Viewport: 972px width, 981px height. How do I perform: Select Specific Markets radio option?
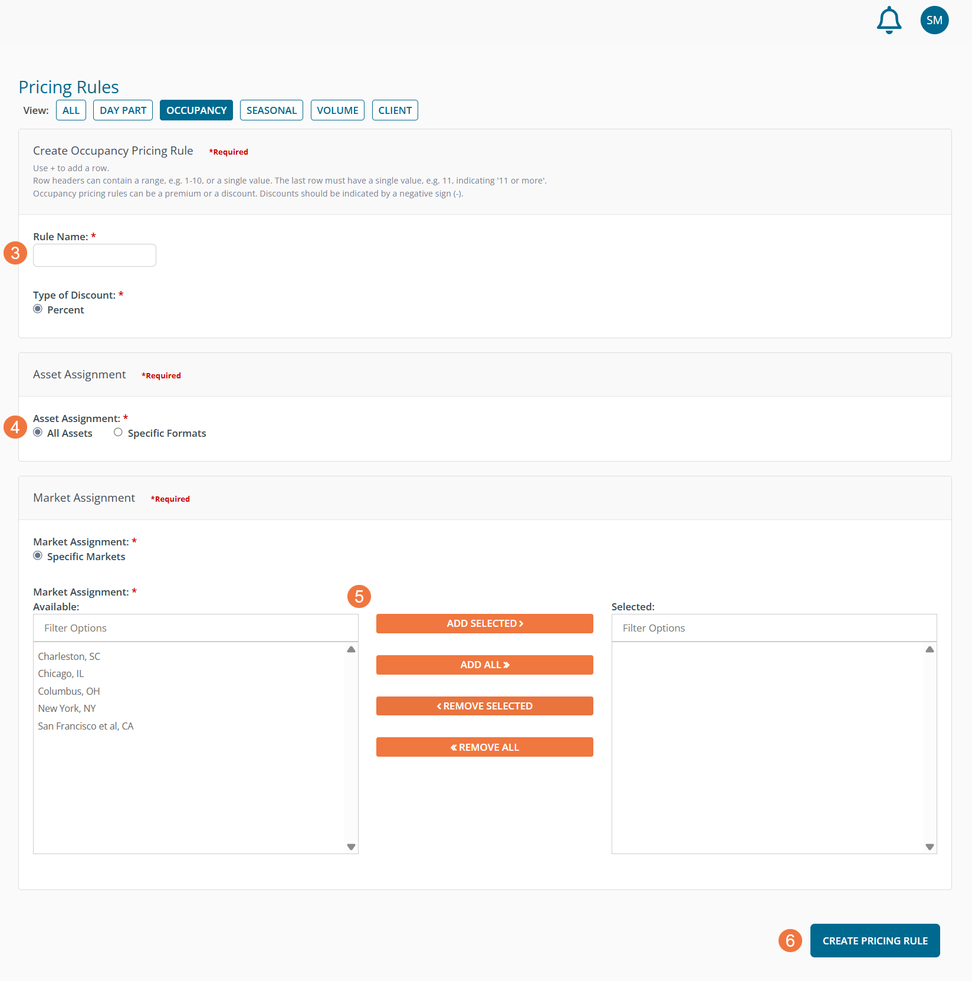(x=38, y=556)
